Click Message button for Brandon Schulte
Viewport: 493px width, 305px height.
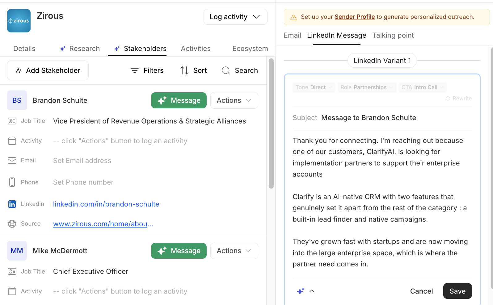[x=179, y=100]
